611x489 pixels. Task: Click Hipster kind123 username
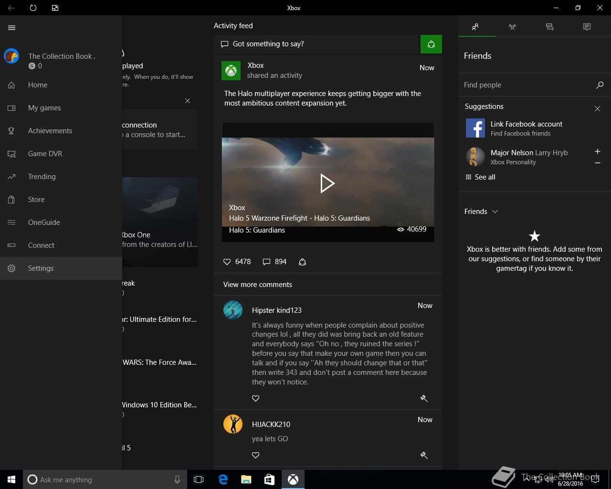(x=277, y=310)
